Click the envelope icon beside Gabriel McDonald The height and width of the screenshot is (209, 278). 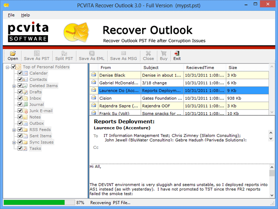pyautogui.click(x=94, y=82)
